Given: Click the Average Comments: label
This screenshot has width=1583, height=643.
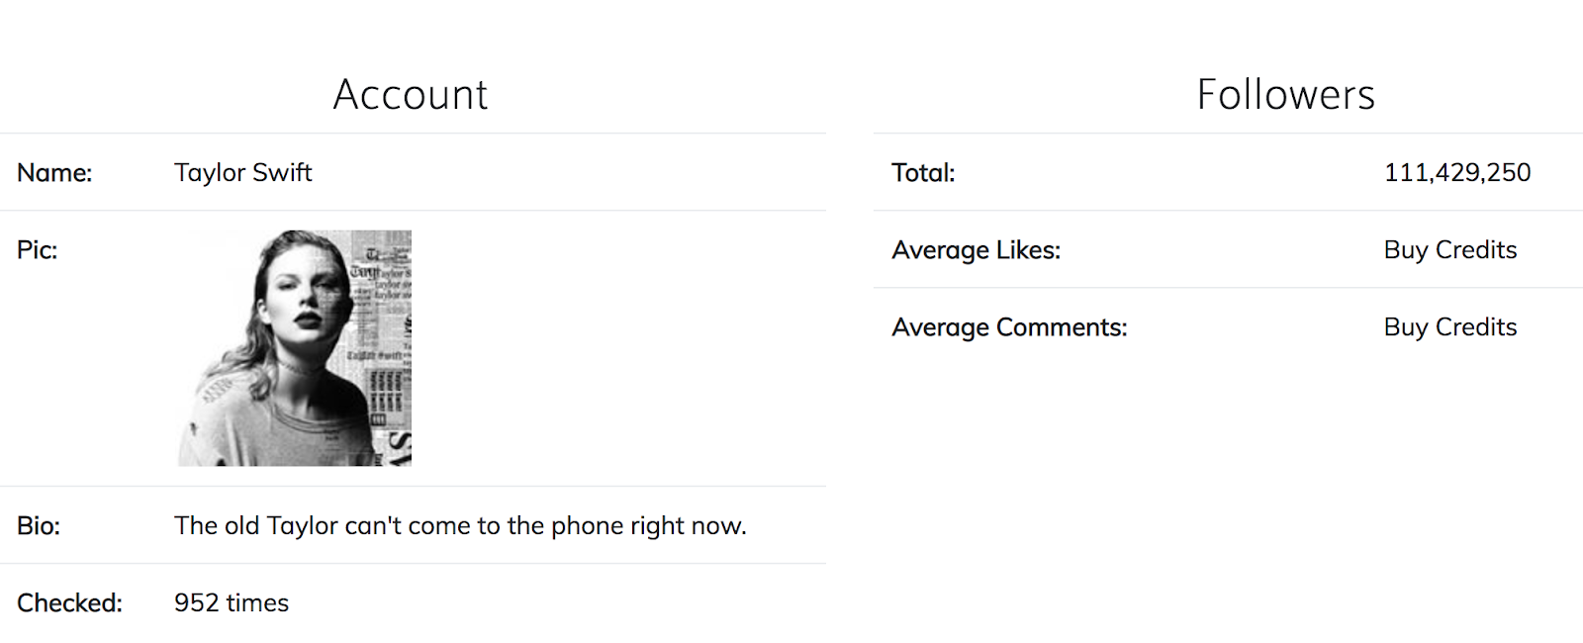Looking at the screenshot, I should 1009,327.
